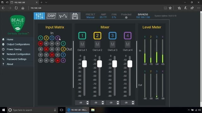Image resolution: width=202 pixels, height=113 pixels.
Task: Click Windows taskbar search box
Action: (32, 110)
